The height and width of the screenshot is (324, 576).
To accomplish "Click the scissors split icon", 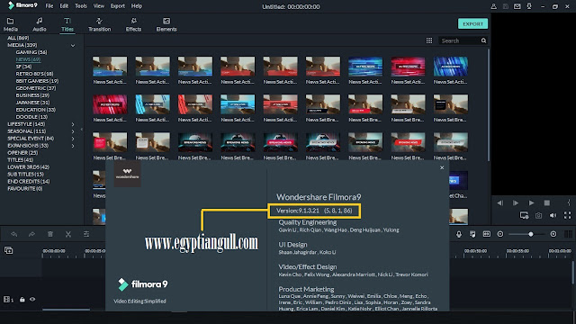I will click(x=68, y=234).
